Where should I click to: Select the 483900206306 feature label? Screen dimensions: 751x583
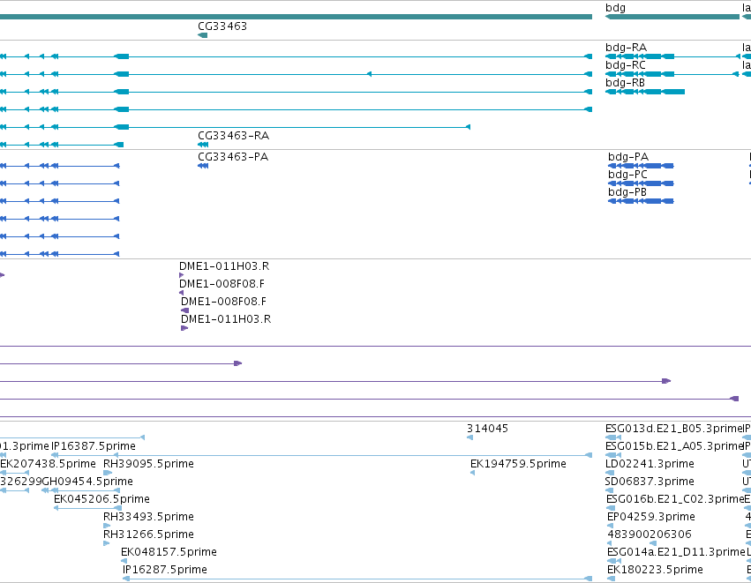click(x=650, y=534)
